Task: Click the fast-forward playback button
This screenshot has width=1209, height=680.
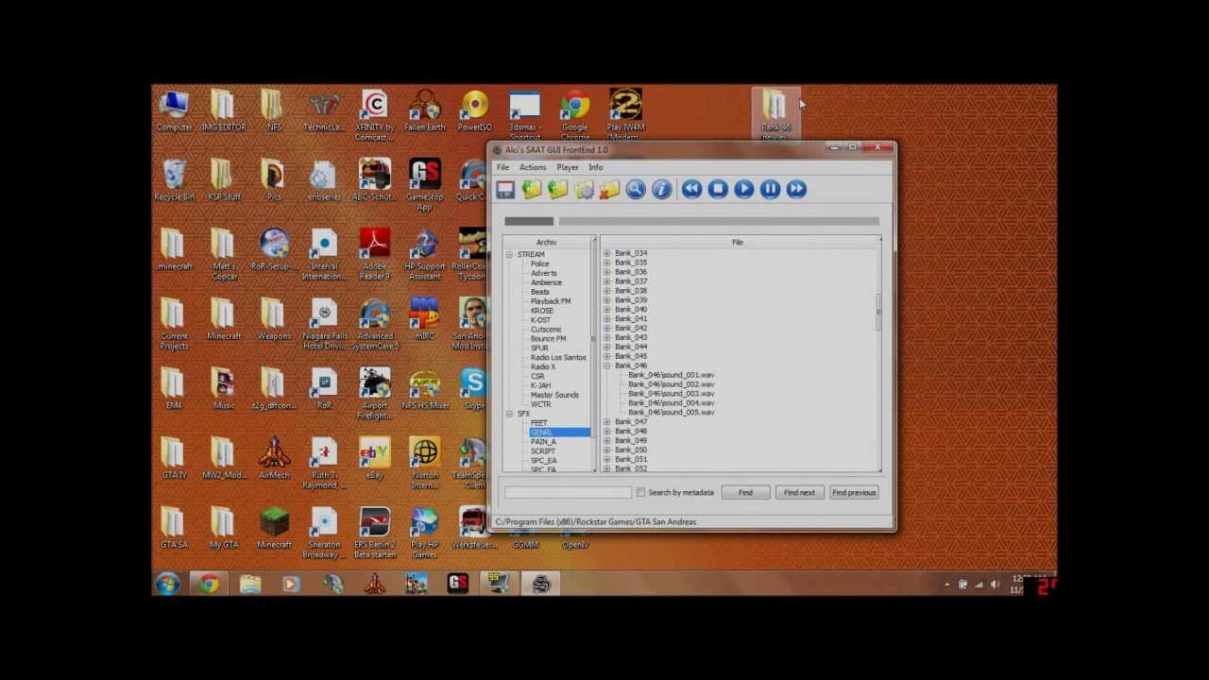Action: [796, 189]
